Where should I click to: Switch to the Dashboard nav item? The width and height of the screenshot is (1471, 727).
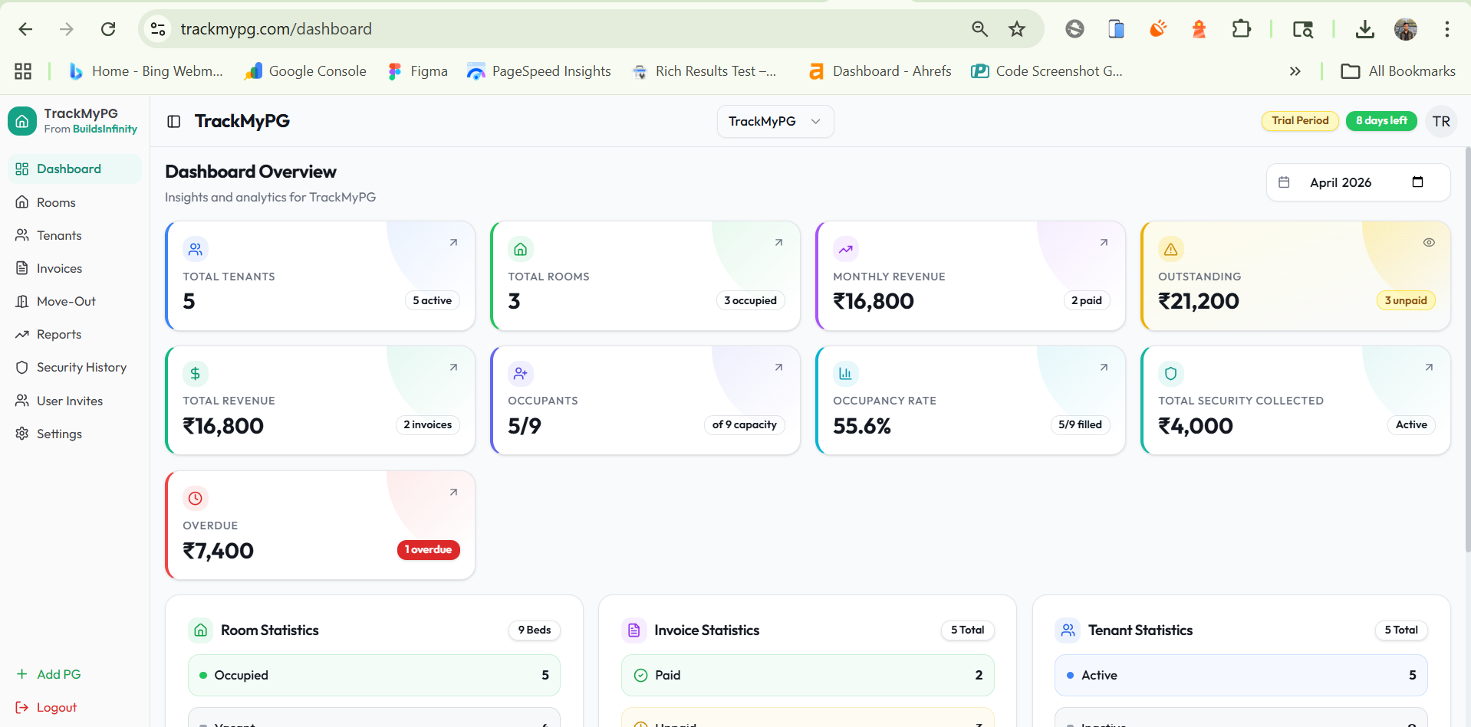pyautogui.click(x=69, y=169)
